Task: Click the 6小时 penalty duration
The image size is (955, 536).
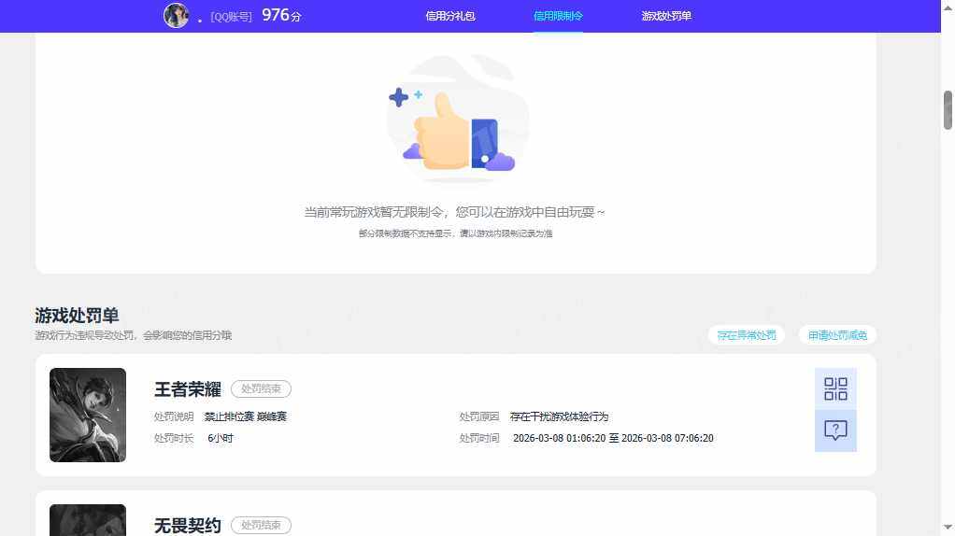Action: pos(221,438)
